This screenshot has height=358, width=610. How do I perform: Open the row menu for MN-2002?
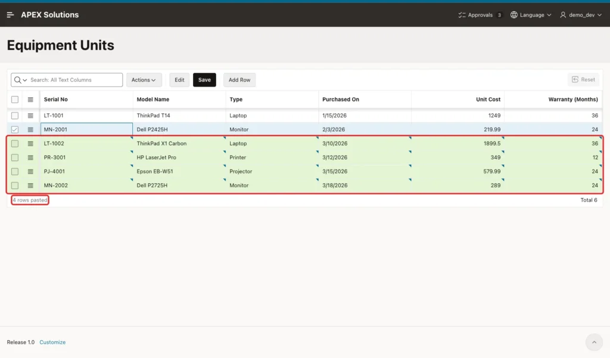30,186
